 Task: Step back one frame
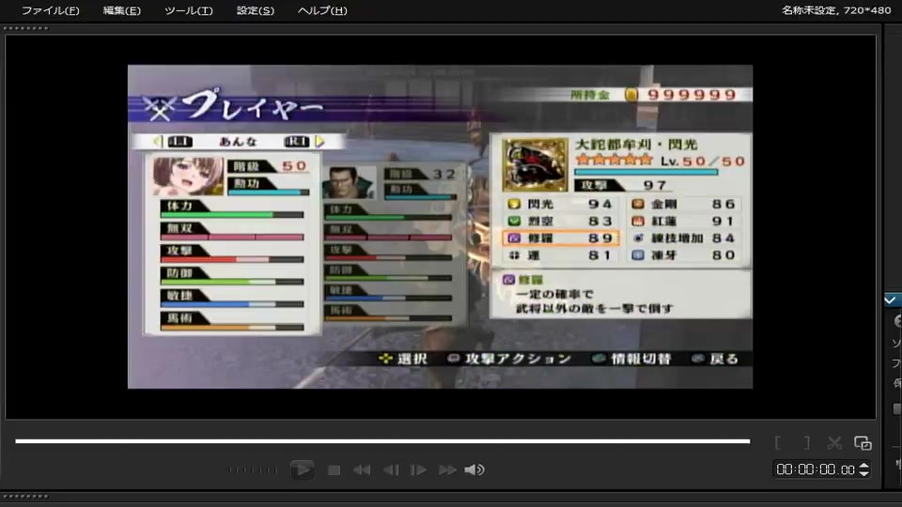click(x=391, y=470)
